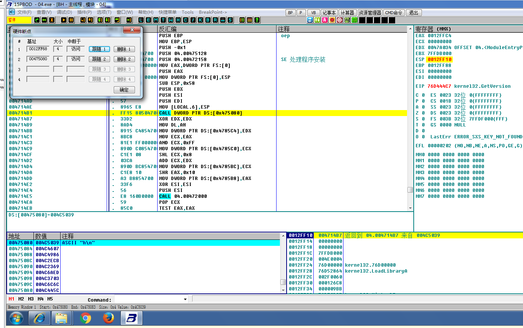Click the breakpoint 2 base address field 00475080
Screen dimensions: 523x328
(x=38, y=59)
